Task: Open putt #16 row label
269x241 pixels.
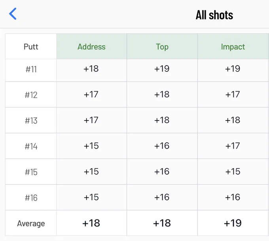Action: pyautogui.click(x=31, y=198)
